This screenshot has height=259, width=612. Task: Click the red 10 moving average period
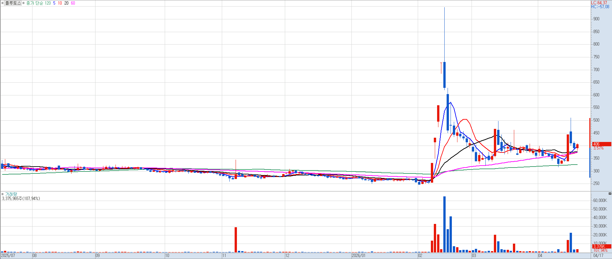point(60,3)
